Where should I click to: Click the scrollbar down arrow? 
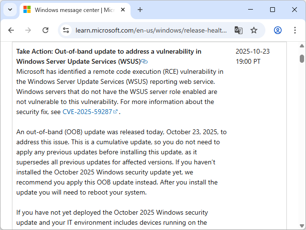click(302, 226)
